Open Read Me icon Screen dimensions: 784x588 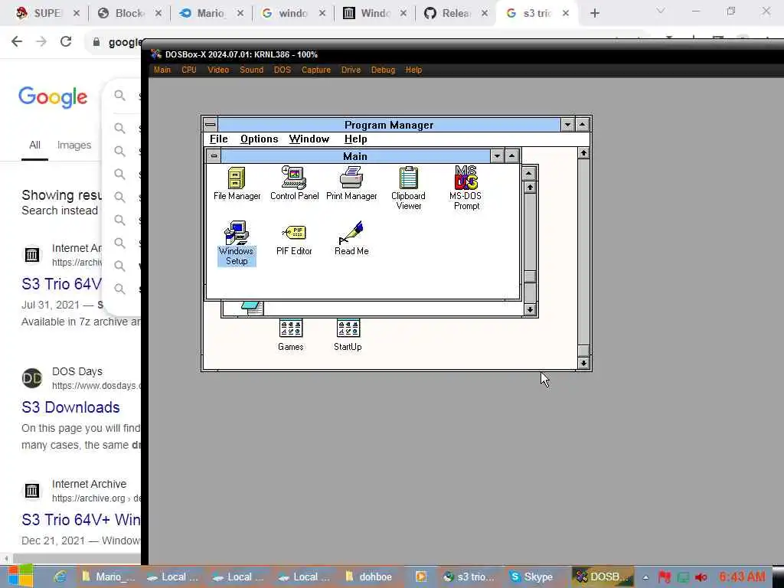point(351,238)
